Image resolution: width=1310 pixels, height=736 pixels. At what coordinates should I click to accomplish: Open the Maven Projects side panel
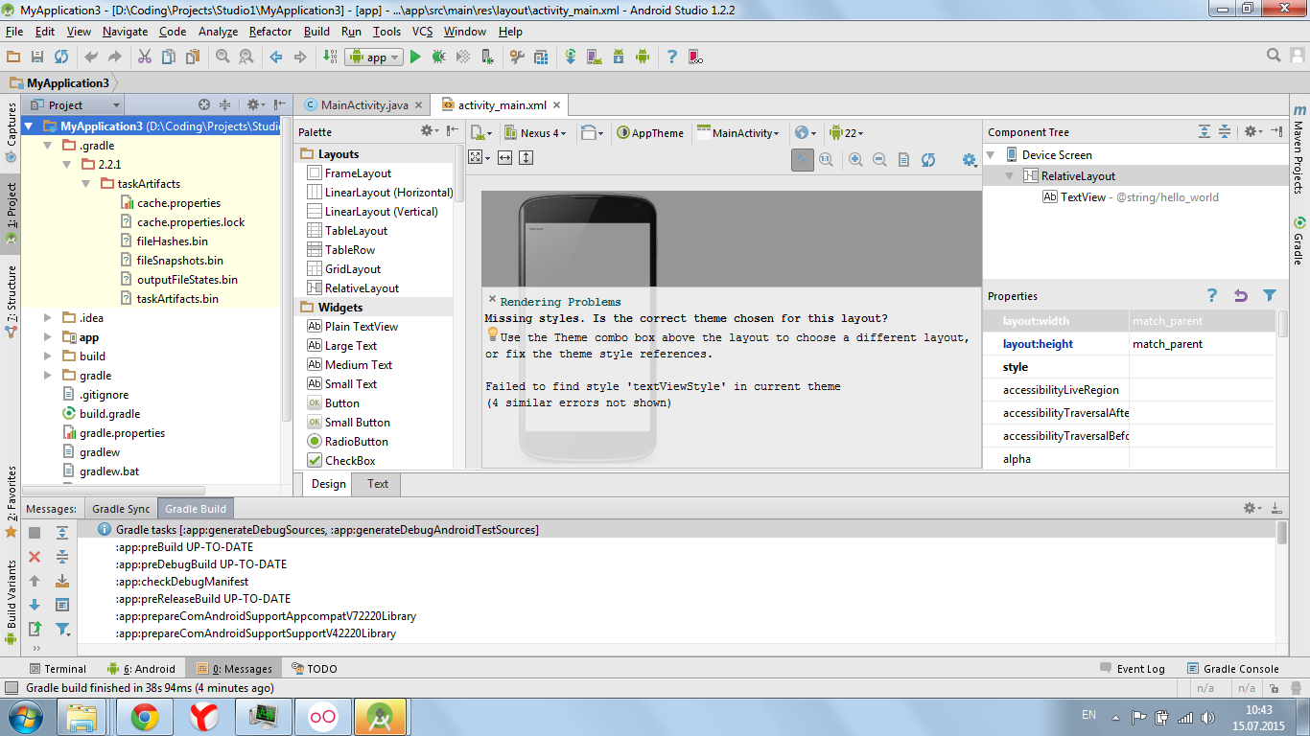click(1298, 149)
